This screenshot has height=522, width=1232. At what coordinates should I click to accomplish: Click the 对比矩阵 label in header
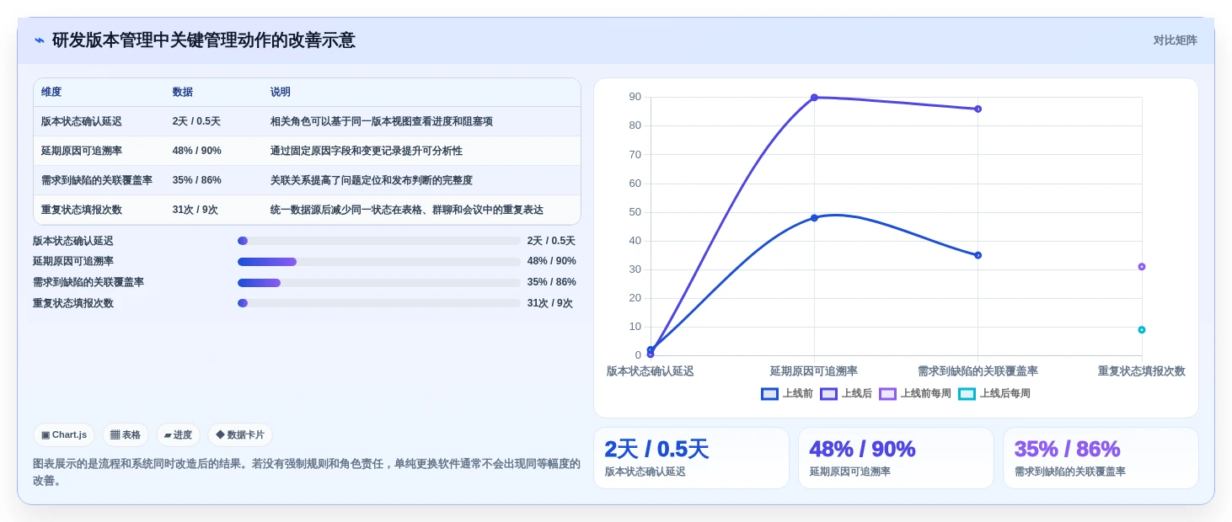pyautogui.click(x=1175, y=40)
